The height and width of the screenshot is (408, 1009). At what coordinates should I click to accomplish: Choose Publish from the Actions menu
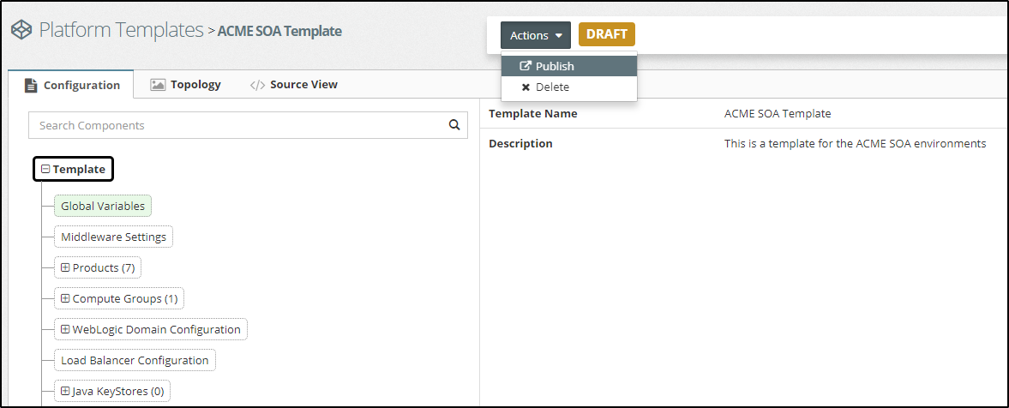(555, 66)
